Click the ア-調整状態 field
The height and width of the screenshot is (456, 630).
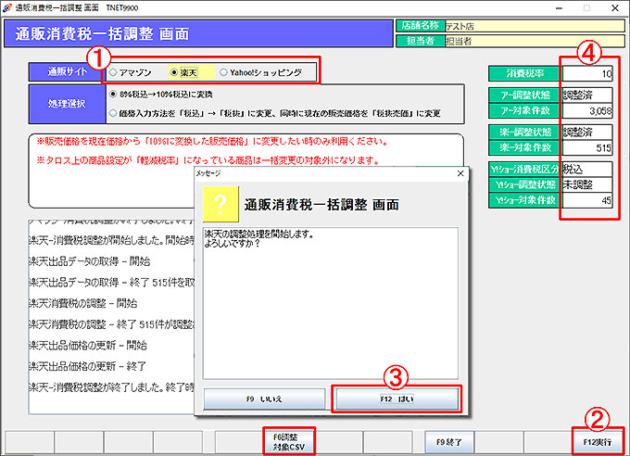pyautogui.click(x=587, y=95)
